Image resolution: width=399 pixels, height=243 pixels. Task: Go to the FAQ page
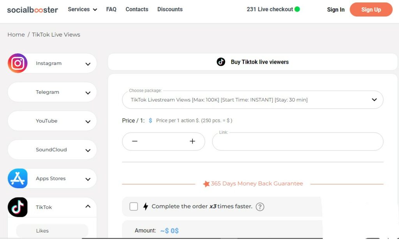111,9
